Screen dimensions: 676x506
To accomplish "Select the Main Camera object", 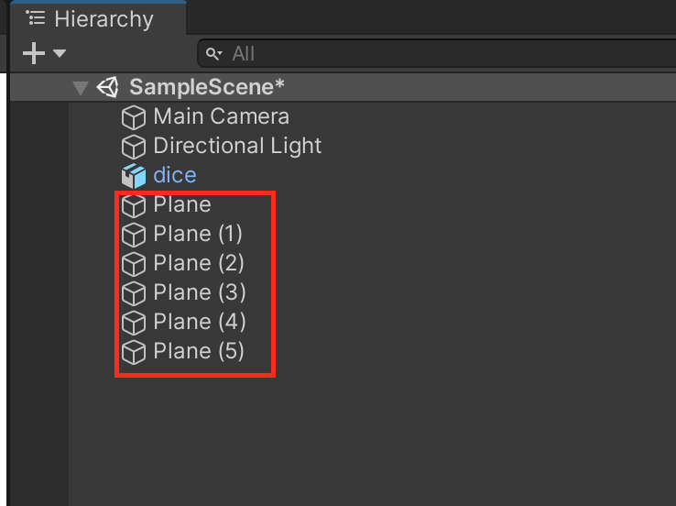I will pos(221,117).
